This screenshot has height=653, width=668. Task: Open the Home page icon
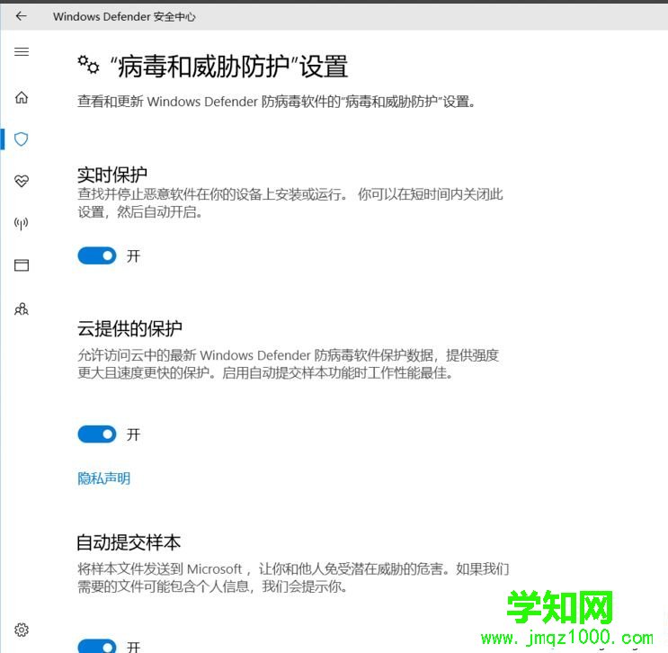tap(22, 98)
